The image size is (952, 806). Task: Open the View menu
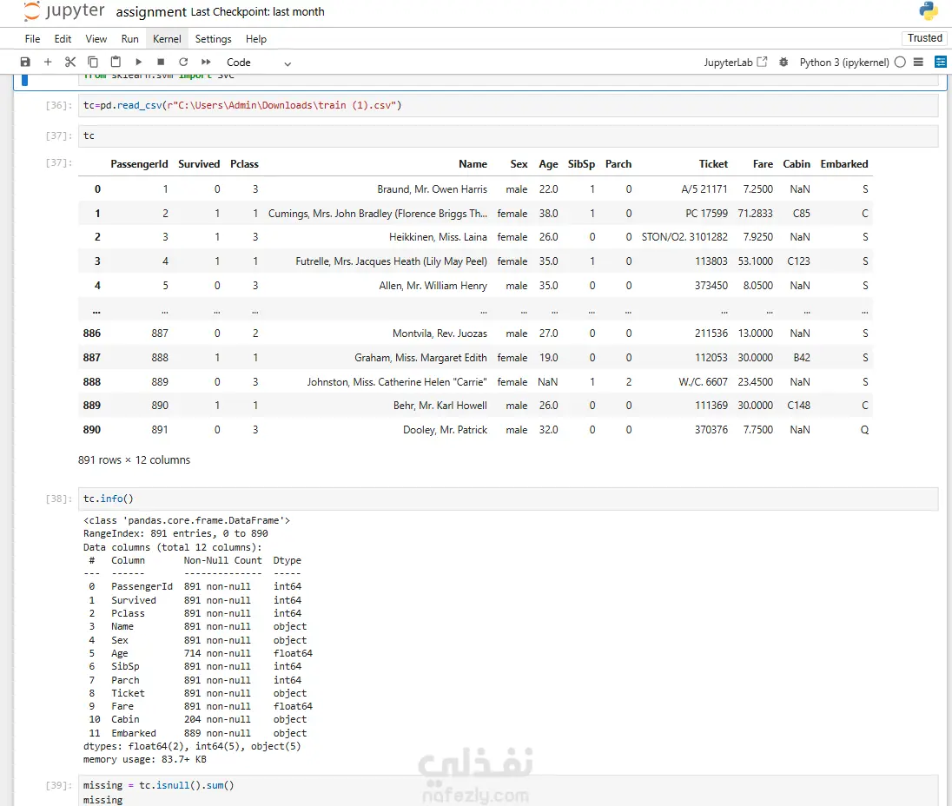coord(96,39)
